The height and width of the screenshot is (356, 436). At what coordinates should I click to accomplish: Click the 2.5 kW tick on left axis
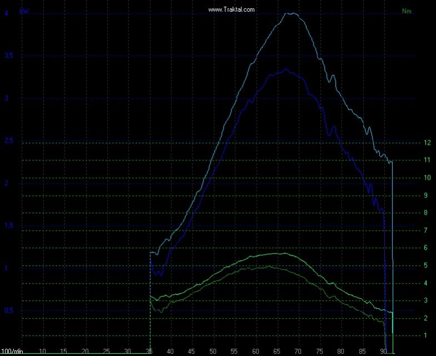9,141
